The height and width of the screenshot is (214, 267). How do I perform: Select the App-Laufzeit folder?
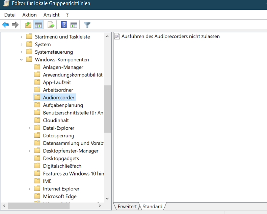tap(57, 82)
